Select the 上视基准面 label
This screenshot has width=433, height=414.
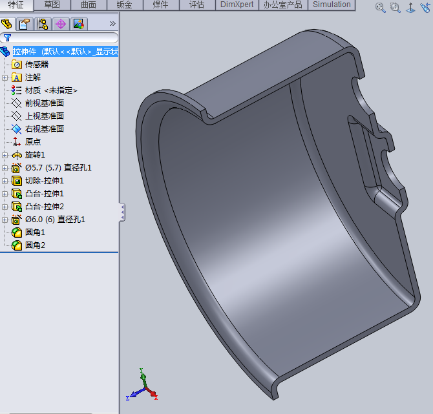click(45, 116)
